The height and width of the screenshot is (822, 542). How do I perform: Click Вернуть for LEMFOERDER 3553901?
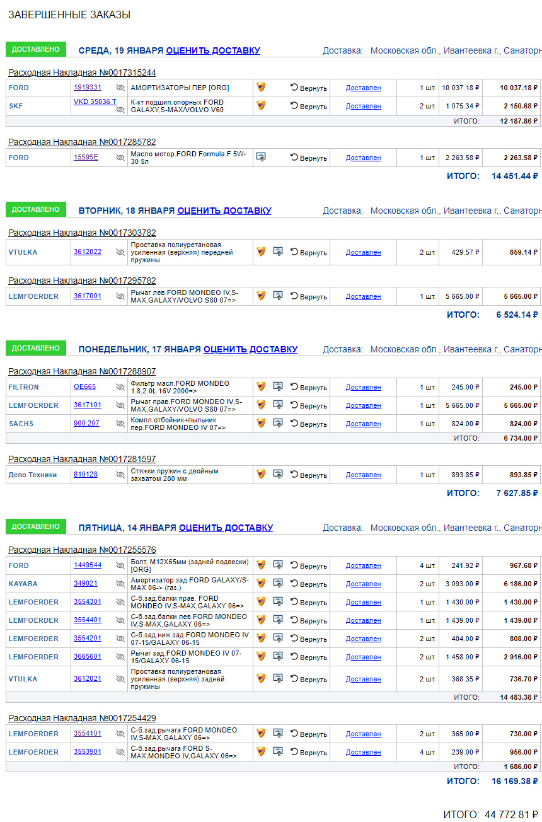tap(309, 752)
